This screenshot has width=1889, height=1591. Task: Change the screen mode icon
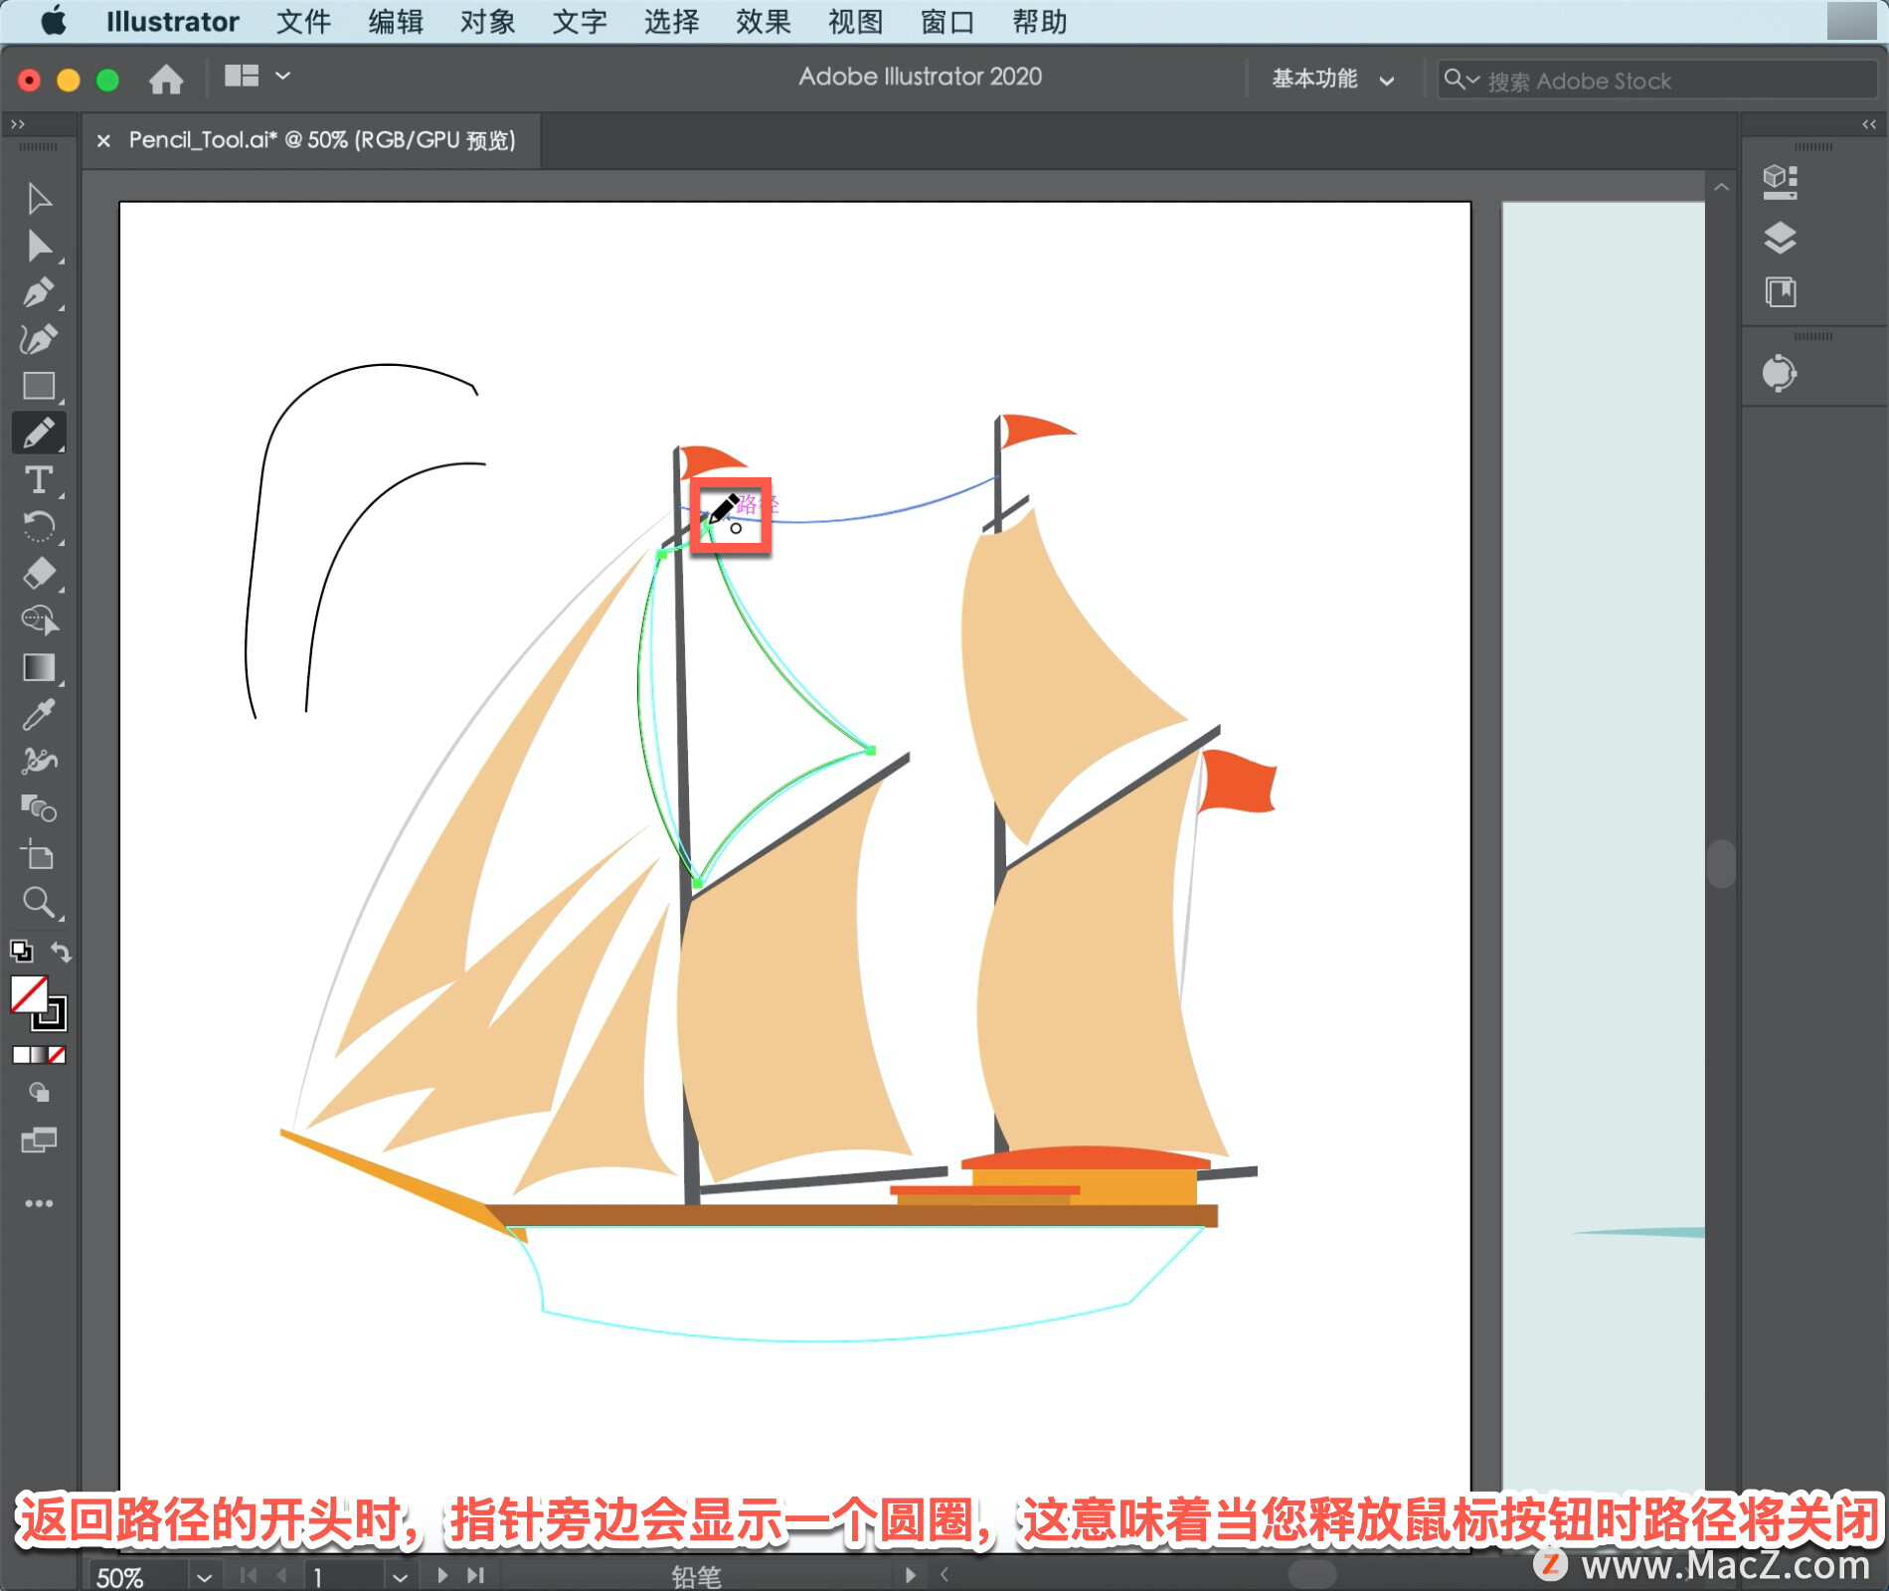[x=39, y=1140]
